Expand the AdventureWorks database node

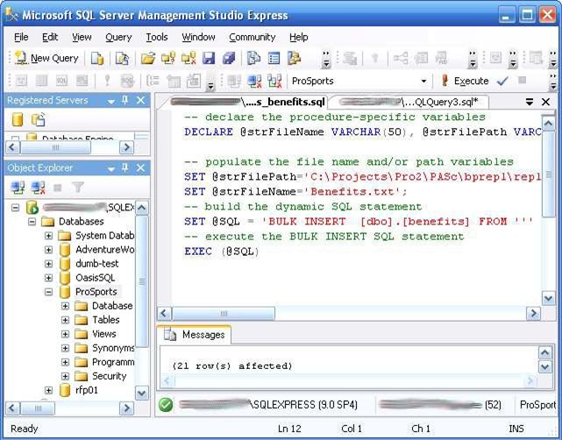(49, 250)
